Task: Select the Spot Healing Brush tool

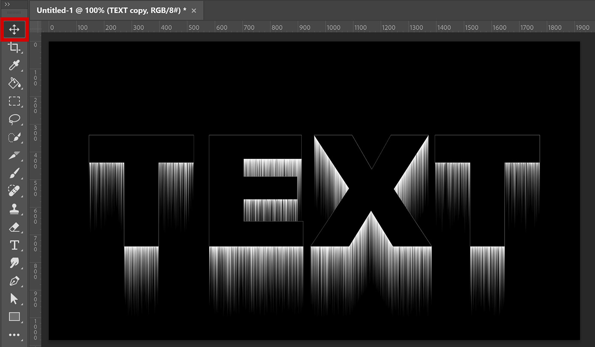Action: pyautogui.click(x=14, y=191)
